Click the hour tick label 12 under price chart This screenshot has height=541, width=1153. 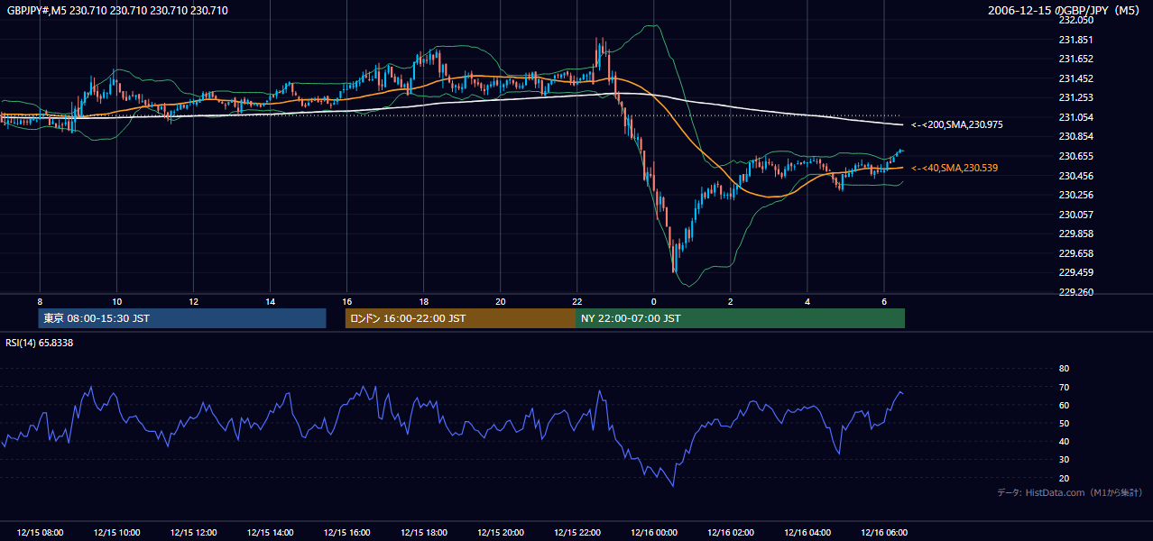pos(193,301)
